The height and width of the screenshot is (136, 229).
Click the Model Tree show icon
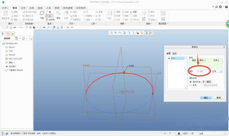[3, 34]
